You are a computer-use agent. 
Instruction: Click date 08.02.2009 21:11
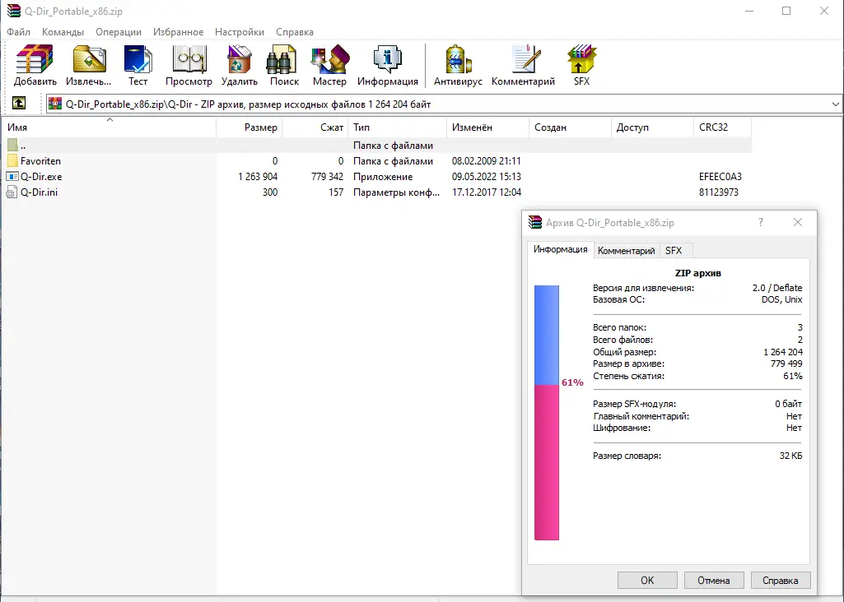[x=487, y=160]
